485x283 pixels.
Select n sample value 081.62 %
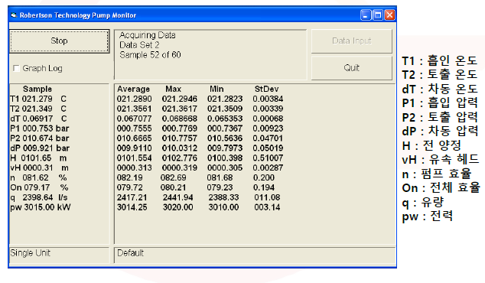(x=44, y=178)
